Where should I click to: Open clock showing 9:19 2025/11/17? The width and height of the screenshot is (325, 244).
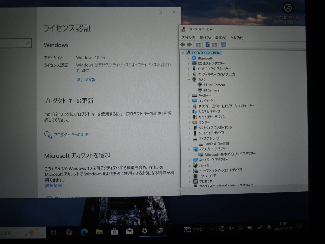(x=283, y=226)
